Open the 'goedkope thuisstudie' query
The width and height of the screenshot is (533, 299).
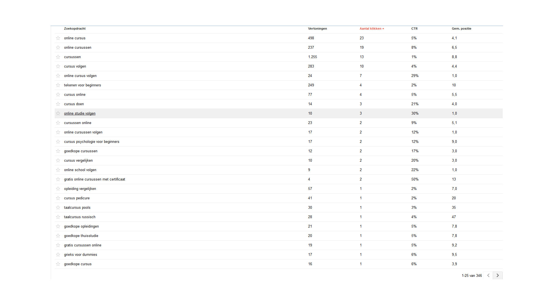coord(81,236)
